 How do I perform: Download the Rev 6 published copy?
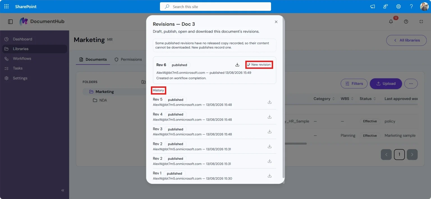point(237,65)
